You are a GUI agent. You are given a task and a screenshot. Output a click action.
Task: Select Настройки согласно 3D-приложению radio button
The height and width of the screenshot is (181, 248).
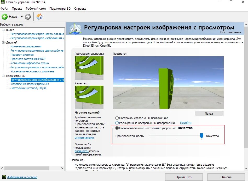[117, 118]
